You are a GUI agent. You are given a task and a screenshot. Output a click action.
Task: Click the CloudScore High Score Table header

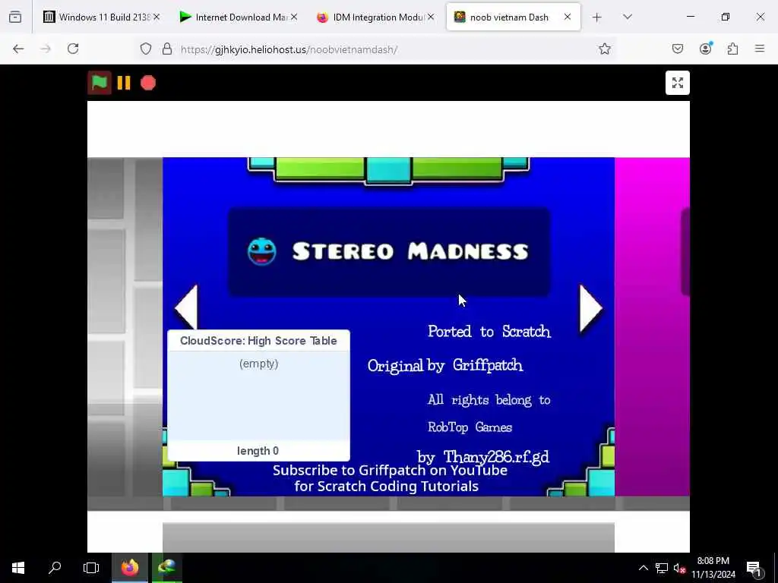(x=258, y=341)
